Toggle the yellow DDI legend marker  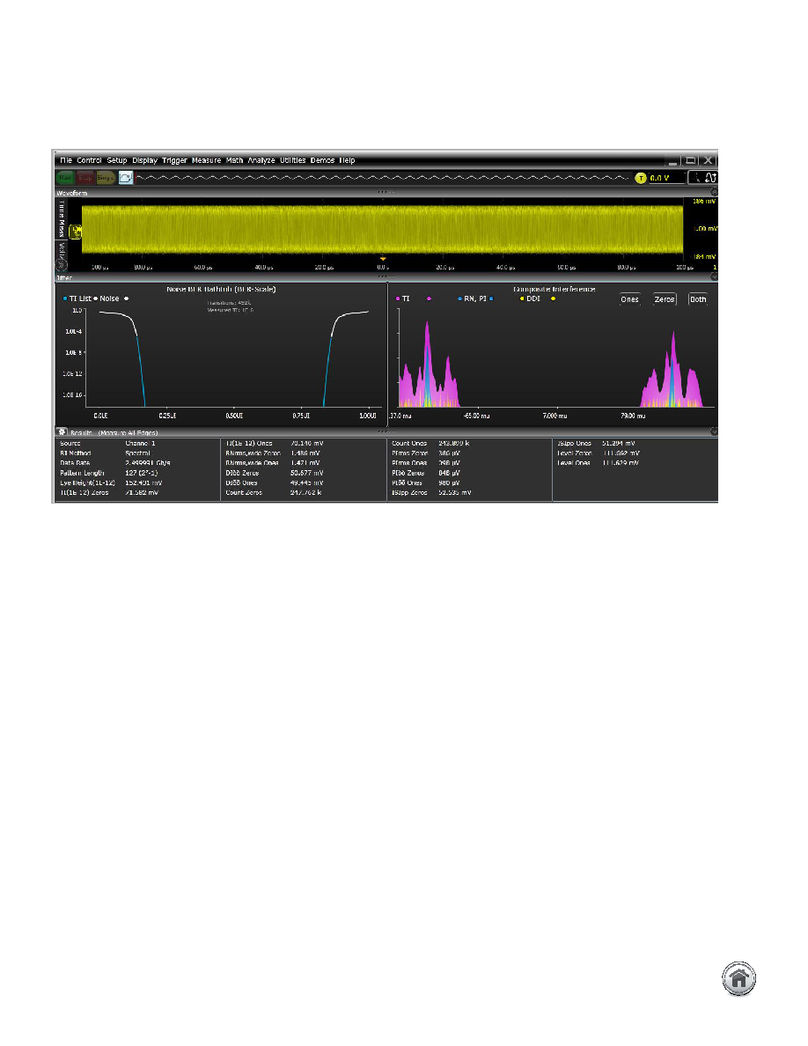[x=522, y=298]
